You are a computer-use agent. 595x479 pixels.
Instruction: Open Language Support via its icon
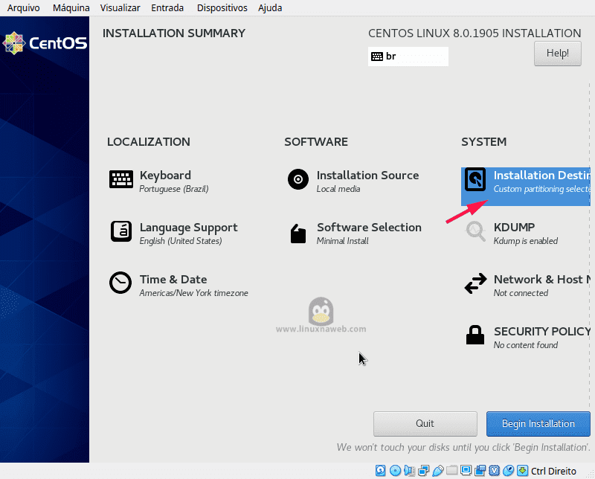click(121, 231)
